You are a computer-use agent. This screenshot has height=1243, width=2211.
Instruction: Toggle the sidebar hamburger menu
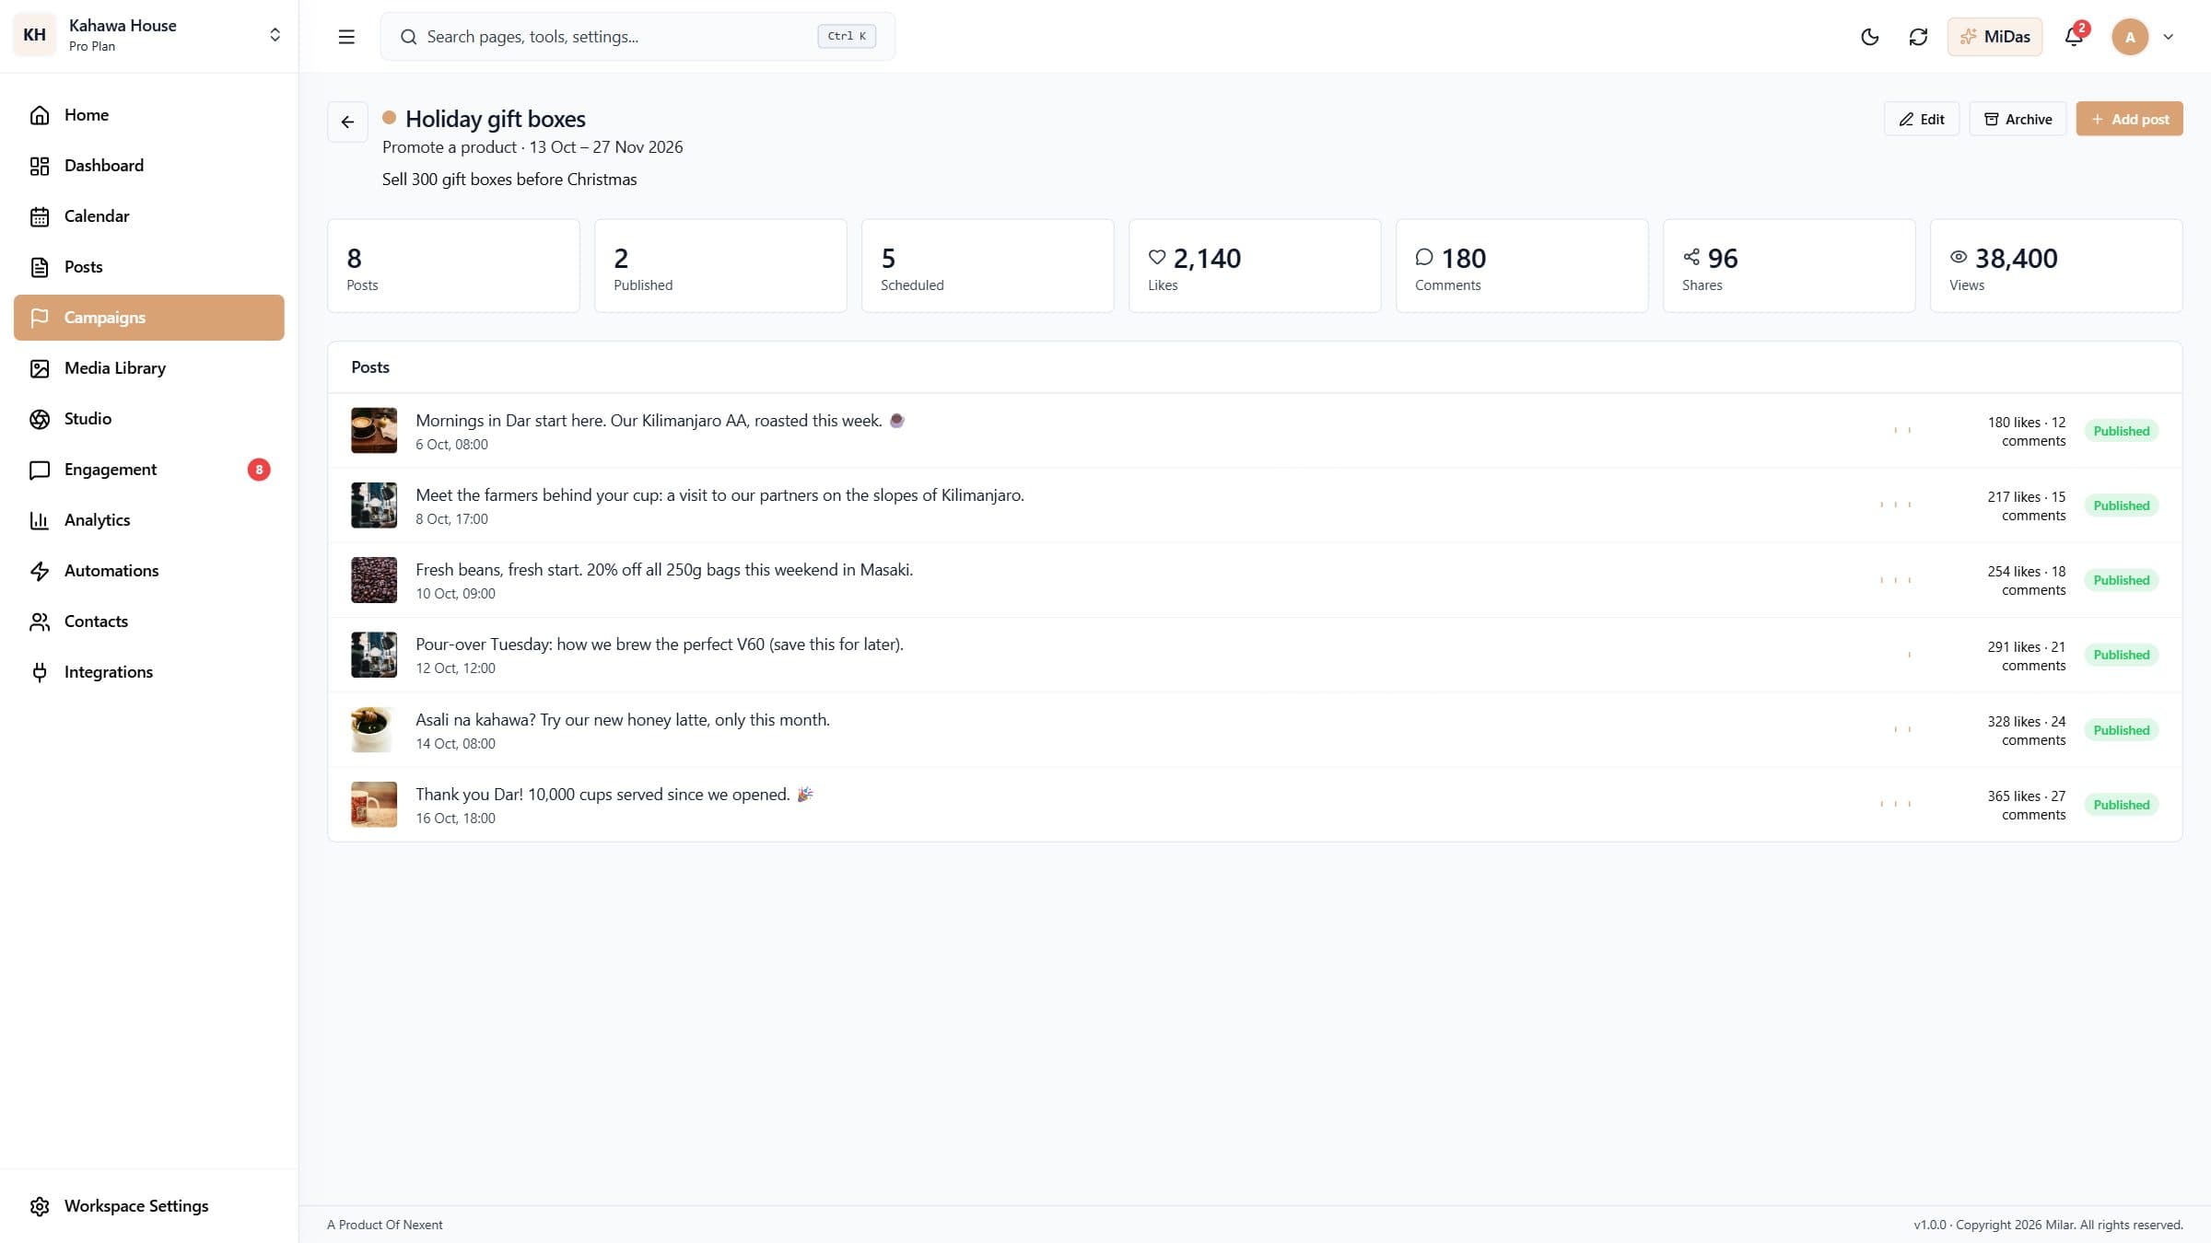346,37
